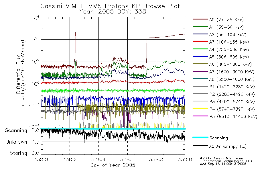The width and height of the screenshot is (272, 172).
Task: Click the A0 (27-35 KeV) legend label
Action: pyautogui.click(x=226, y=20)
